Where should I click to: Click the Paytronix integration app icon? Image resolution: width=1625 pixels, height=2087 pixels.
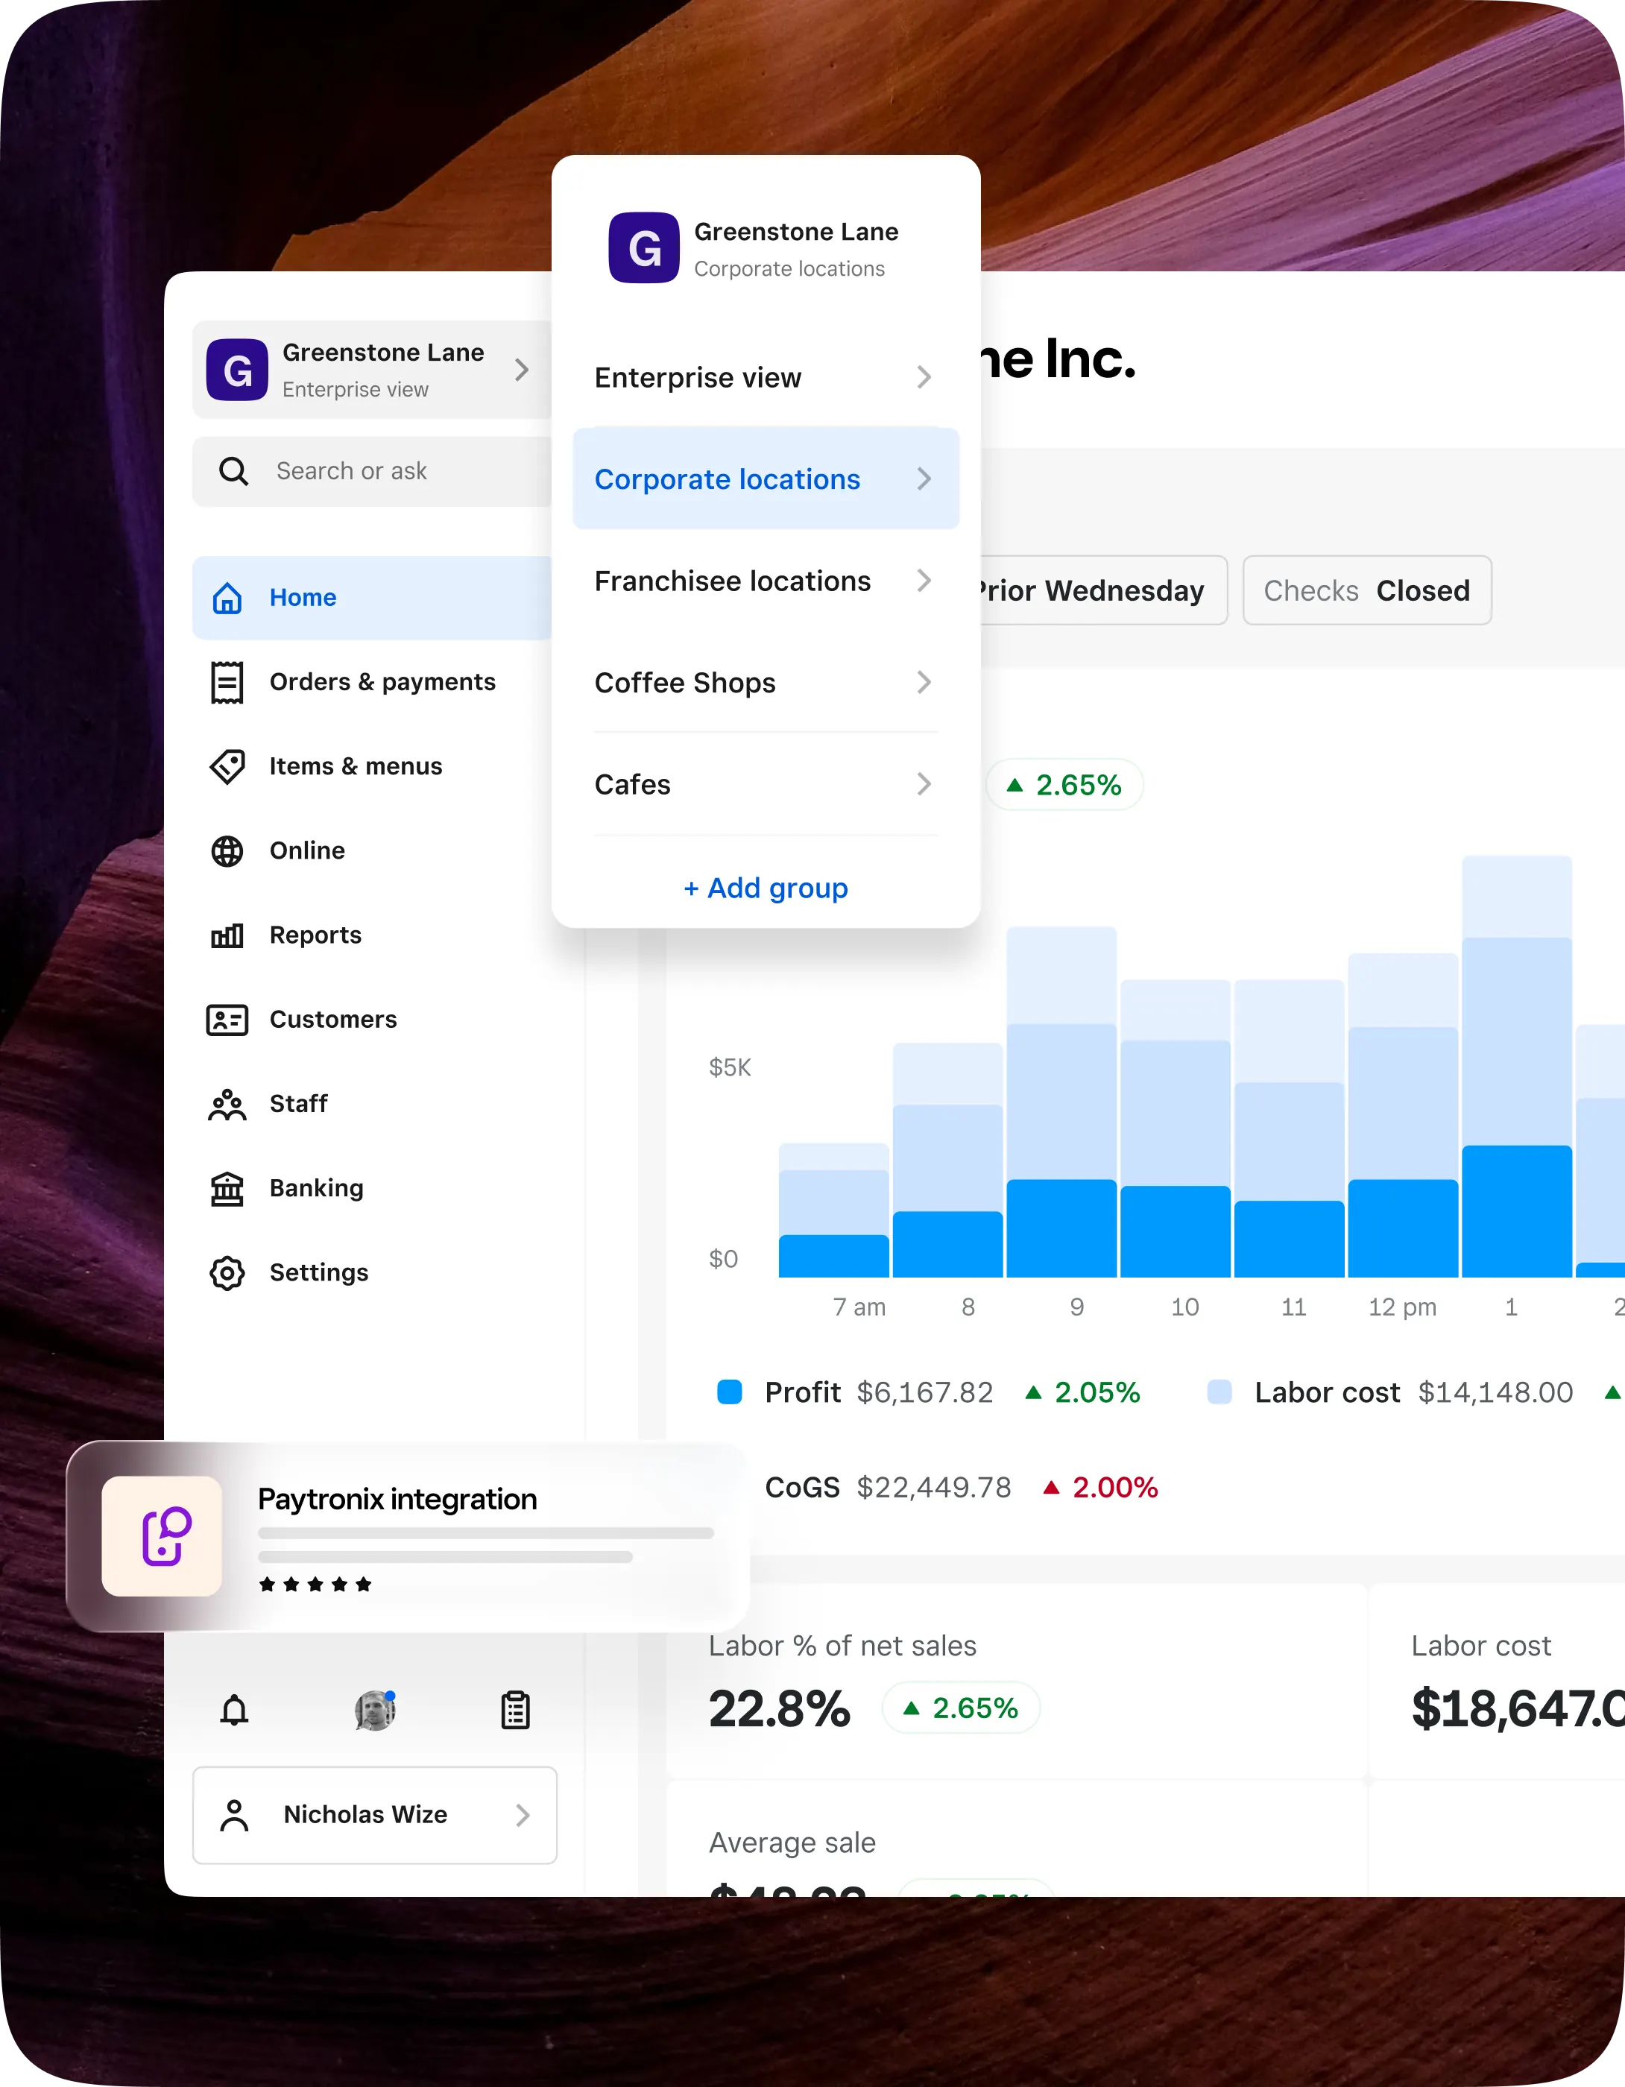pyautogui.click(x=162, y=1537)
